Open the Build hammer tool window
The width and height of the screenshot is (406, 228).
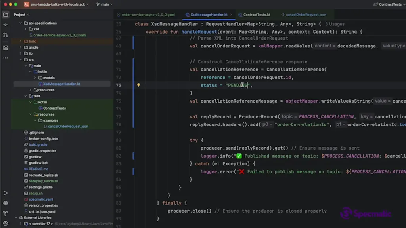click(x=5, y=213)
